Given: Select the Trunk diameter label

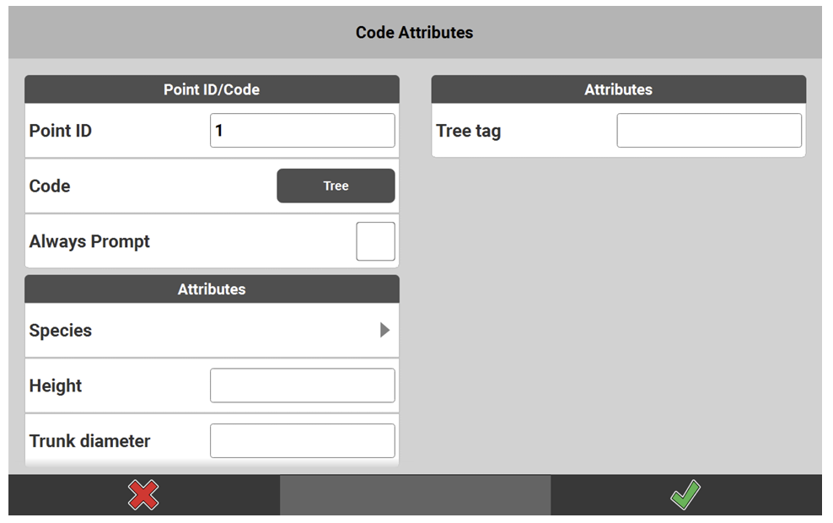Looking at the screenshot, I should point(89,441).
